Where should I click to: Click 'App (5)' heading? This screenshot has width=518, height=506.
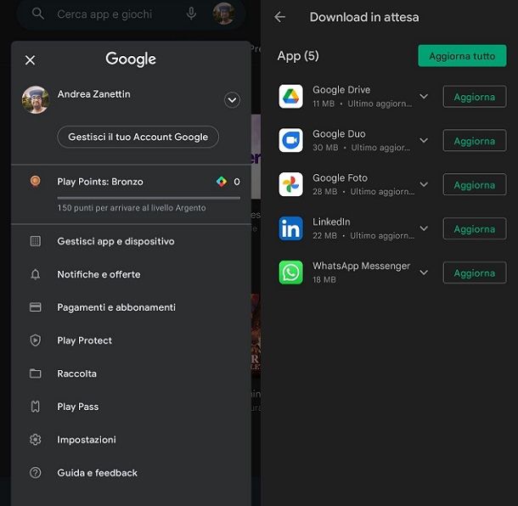298,56
